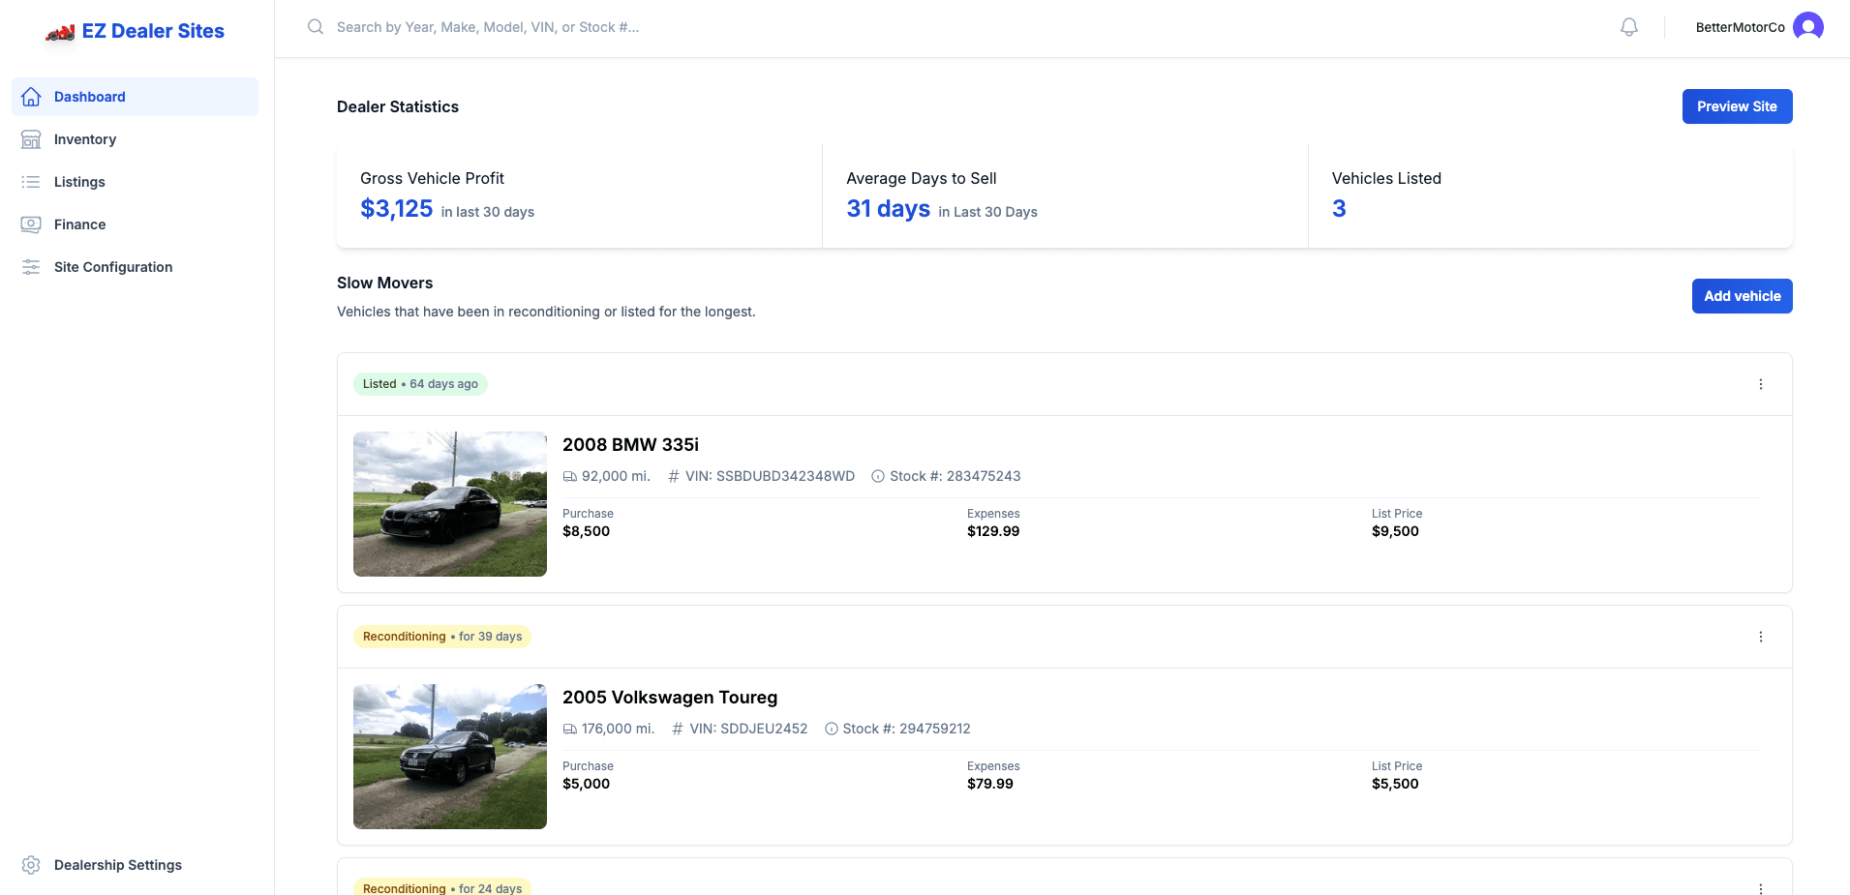Click the Volkswagen Toureg photo thumbnail
1850x895 pixels.
(x=449, y=756)
